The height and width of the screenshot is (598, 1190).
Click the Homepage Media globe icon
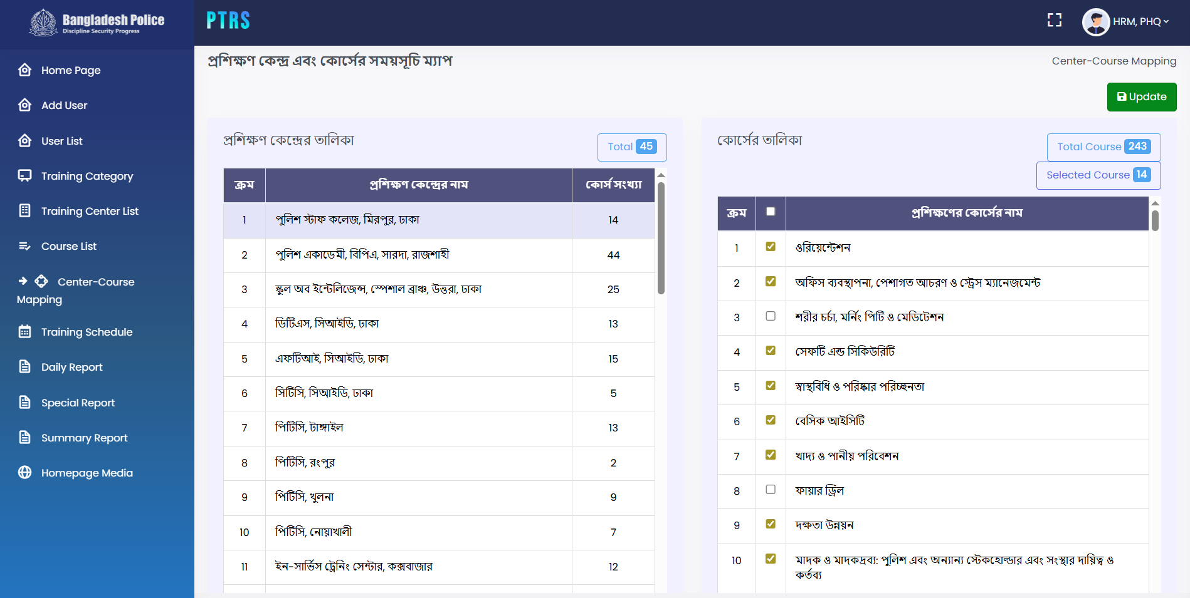tap(25, 473)
